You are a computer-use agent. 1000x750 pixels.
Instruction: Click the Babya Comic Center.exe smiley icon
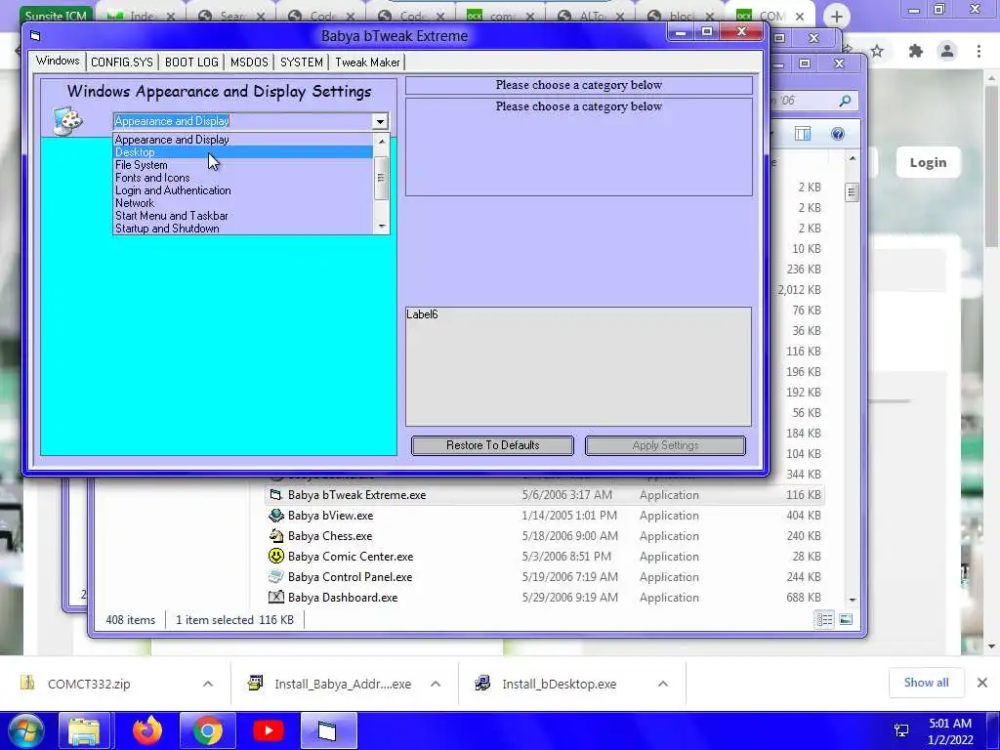(x=275, y=556)
